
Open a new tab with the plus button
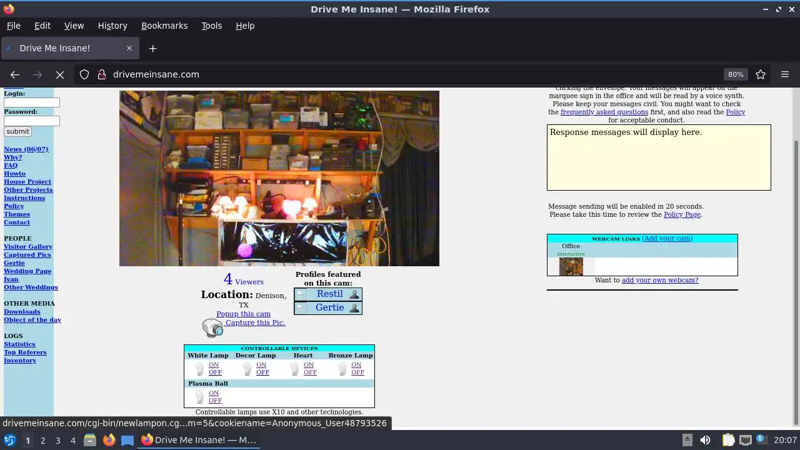coord(152,48)
